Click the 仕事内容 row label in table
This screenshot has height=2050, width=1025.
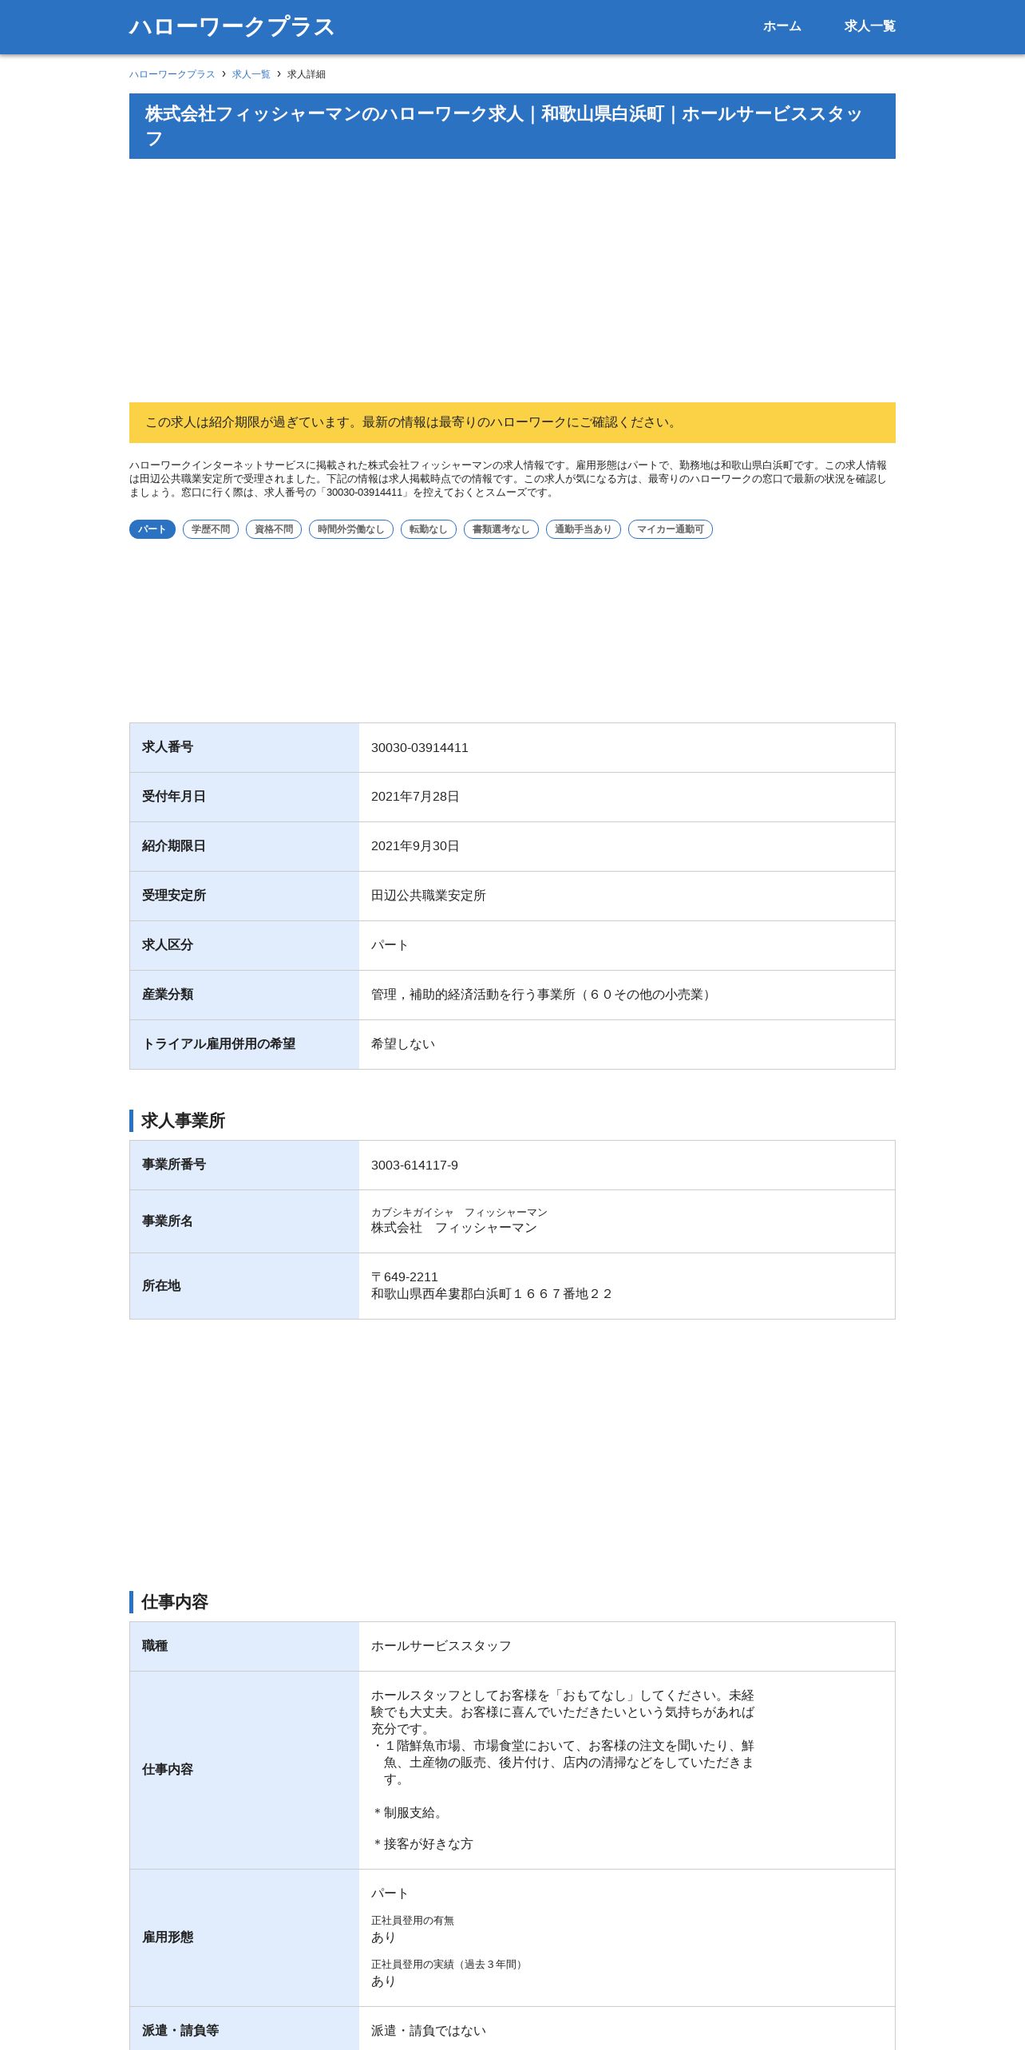point(168,1770)
